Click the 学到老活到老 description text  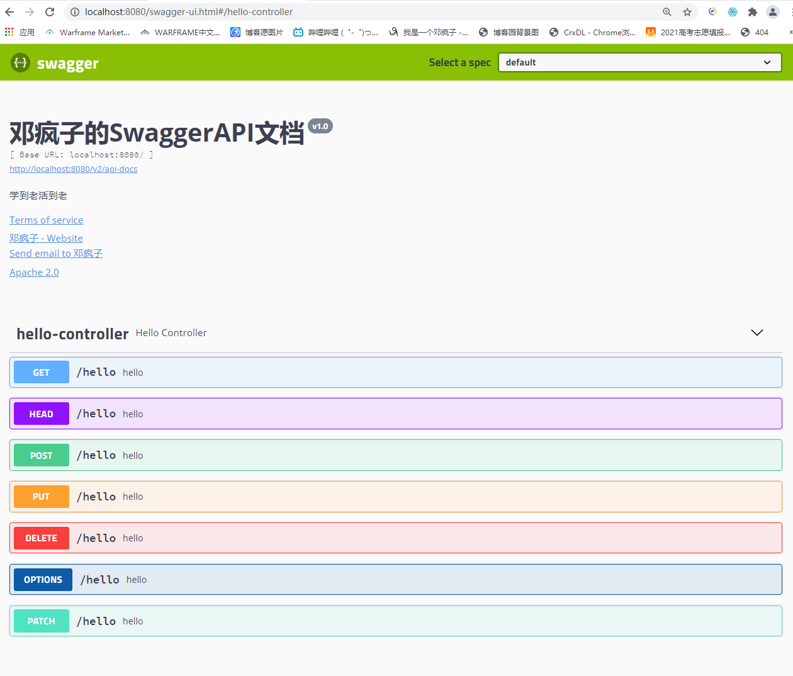click(x=38, y=196)
